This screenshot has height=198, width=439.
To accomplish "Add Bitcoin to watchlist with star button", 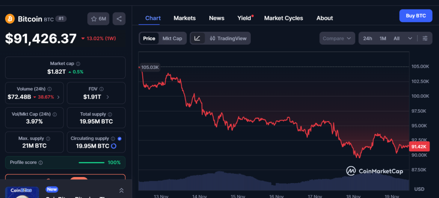I will coord(98,19).
